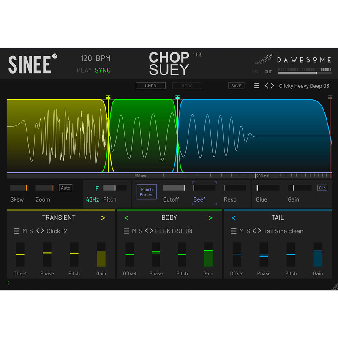Click the green right arrow on Body header

pos(210,218)
